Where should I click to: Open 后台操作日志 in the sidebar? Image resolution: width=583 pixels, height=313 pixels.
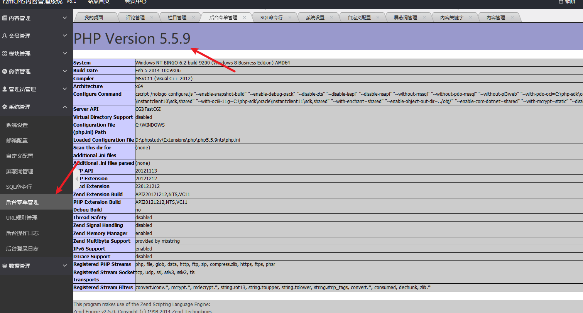click(x=22, y=233)
